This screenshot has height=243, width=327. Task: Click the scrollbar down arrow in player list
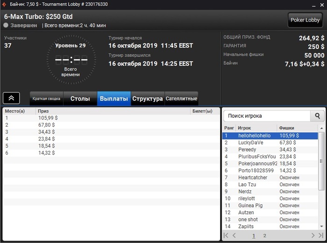pos(321,226)
